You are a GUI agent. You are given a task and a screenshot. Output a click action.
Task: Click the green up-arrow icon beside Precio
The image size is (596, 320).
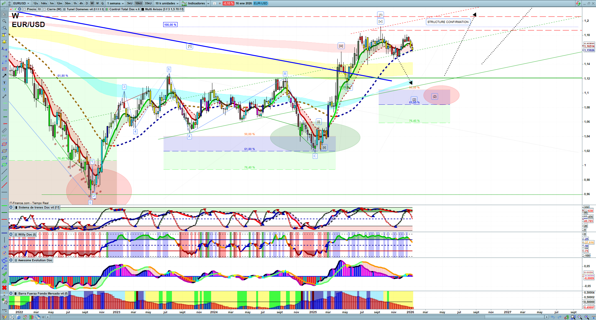pos(15,9)
